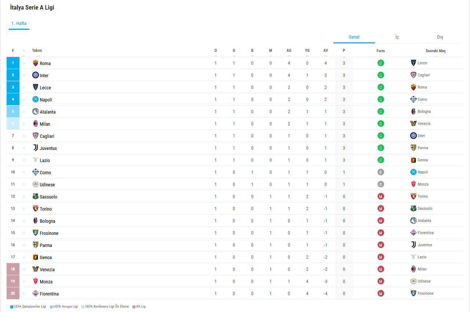Click the Genoa crest in the Takım column

pos(36,257)
